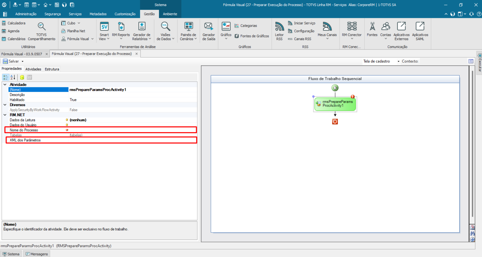This screenshot has height=257, width=482.
Task: Open Contas in Comunicação group
Action: pyautogui.click(x=386, y=31)
